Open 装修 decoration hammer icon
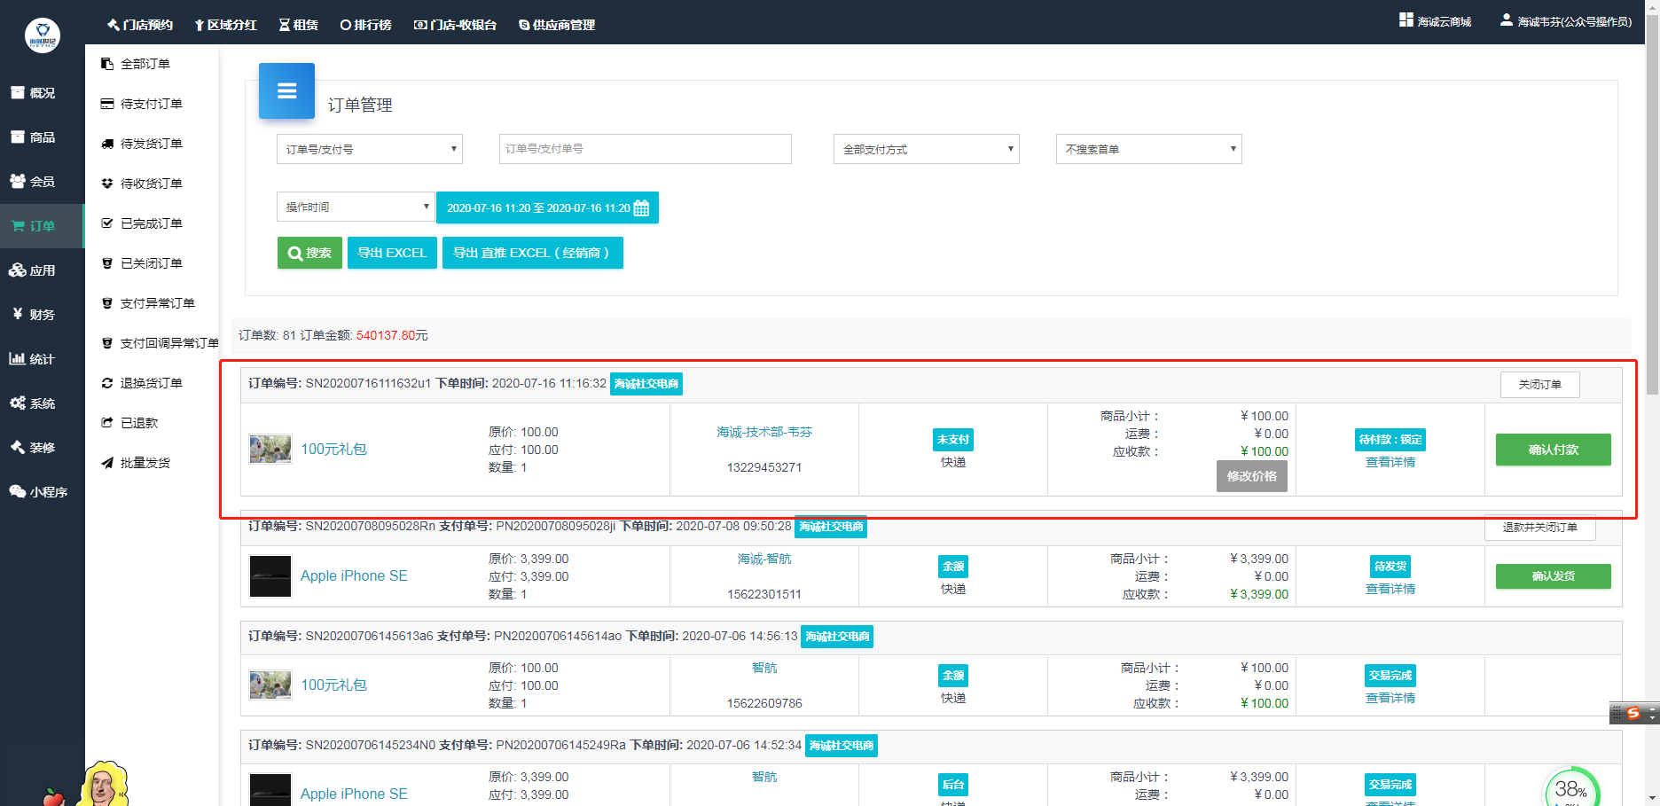 pos(18,447)
